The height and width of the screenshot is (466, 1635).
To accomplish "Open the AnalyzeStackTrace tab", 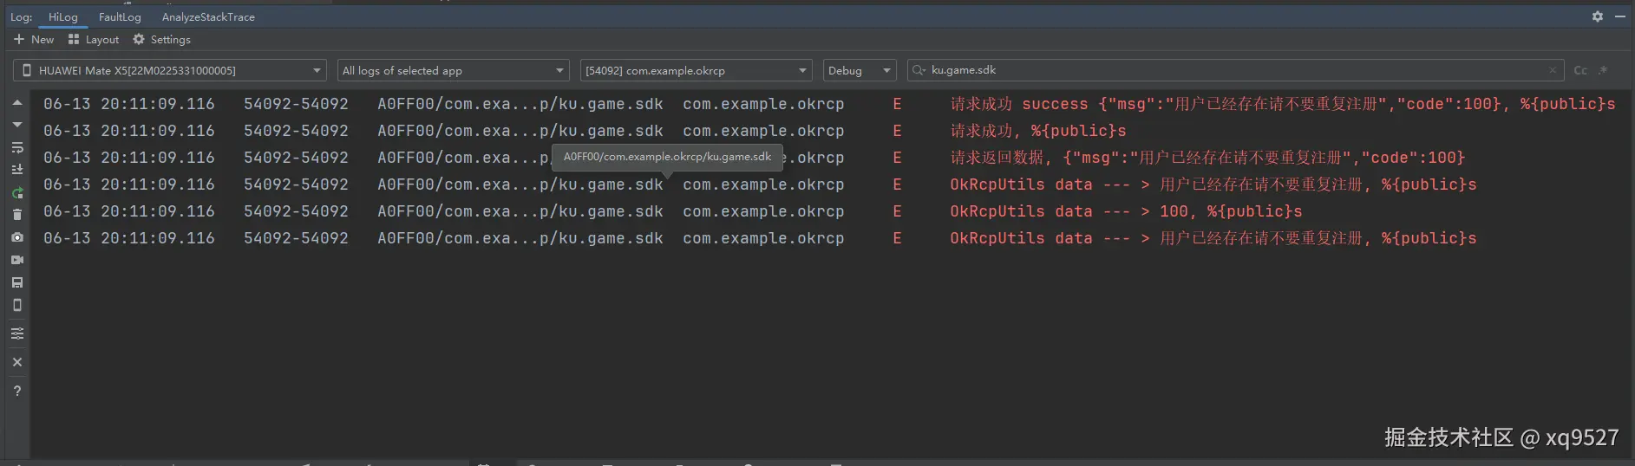I will [x=208, y=16].
